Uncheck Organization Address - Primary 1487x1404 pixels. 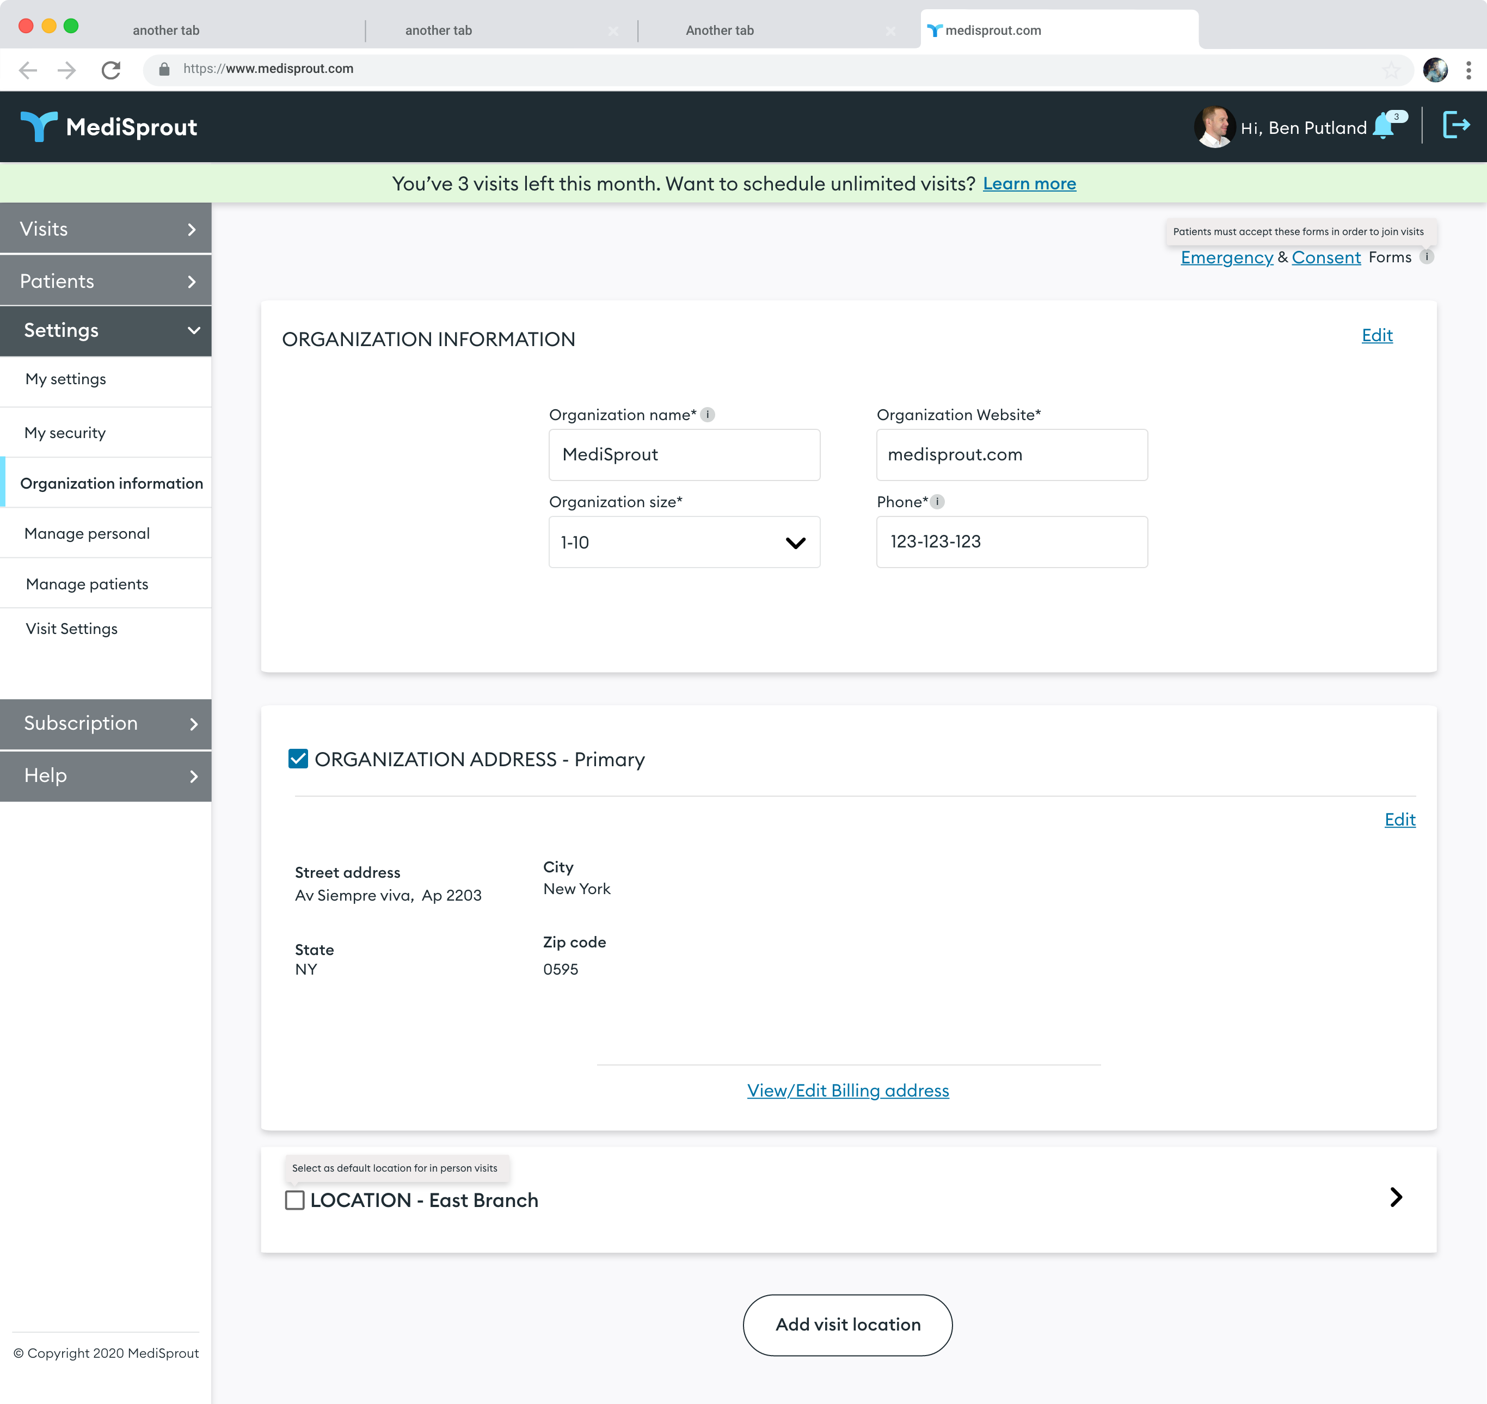pos(298,759)
